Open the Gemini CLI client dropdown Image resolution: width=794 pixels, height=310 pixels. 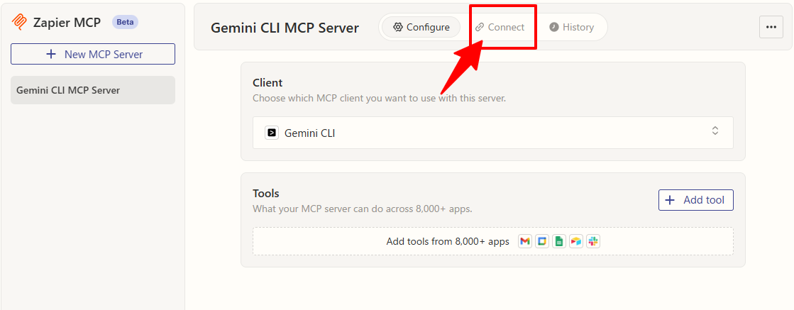[x=492, y=133]
